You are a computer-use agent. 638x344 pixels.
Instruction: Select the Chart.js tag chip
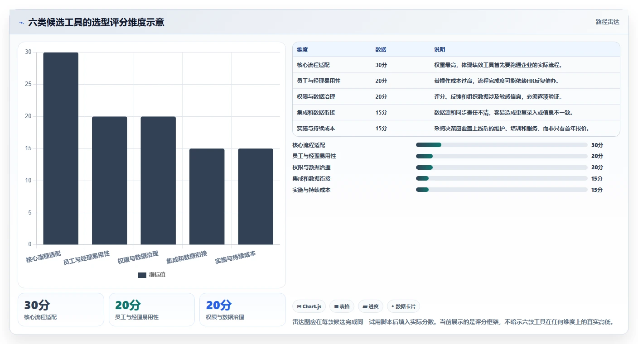[309, 306]
